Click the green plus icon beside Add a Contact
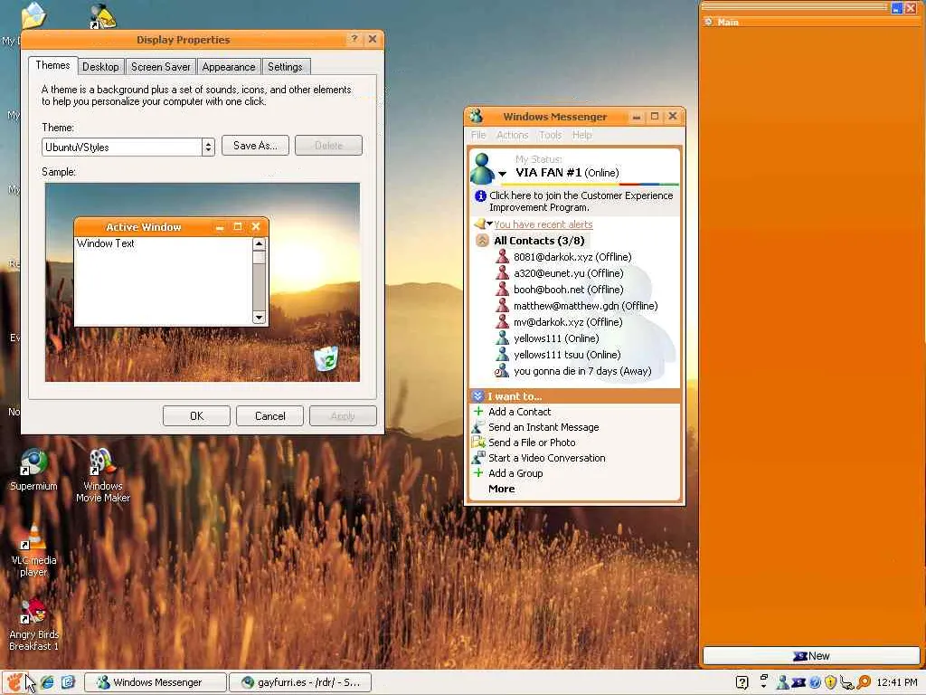Image resolution: width=926 pixels, height=695 pixels. [x=478, y=411]
